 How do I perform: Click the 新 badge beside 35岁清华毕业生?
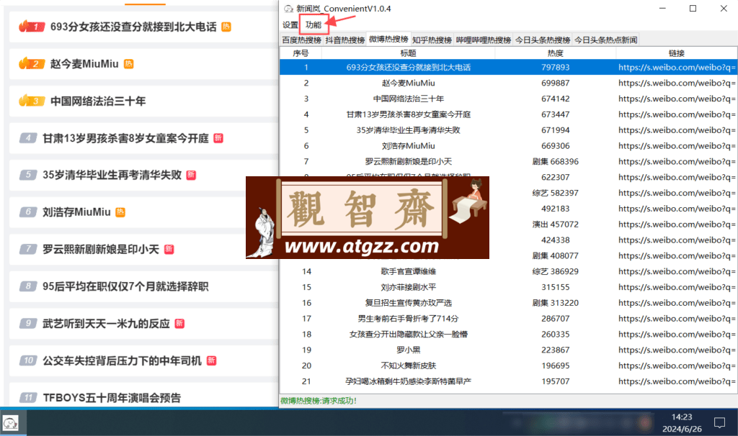191,176
